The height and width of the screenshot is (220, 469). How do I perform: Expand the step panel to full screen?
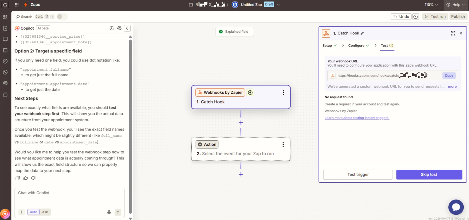click(x=453, y=33)
